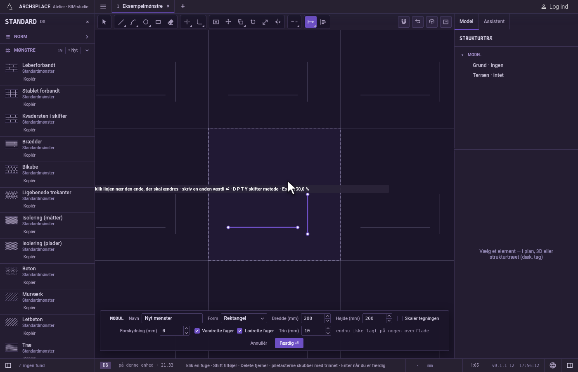Switch to the Assistent tab
This screenshot has width=578, height=372.
pyautogui.click(x=494, y=21)
